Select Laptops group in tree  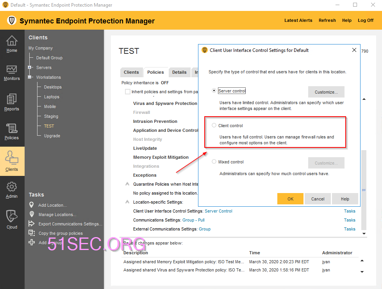[52, 97]
